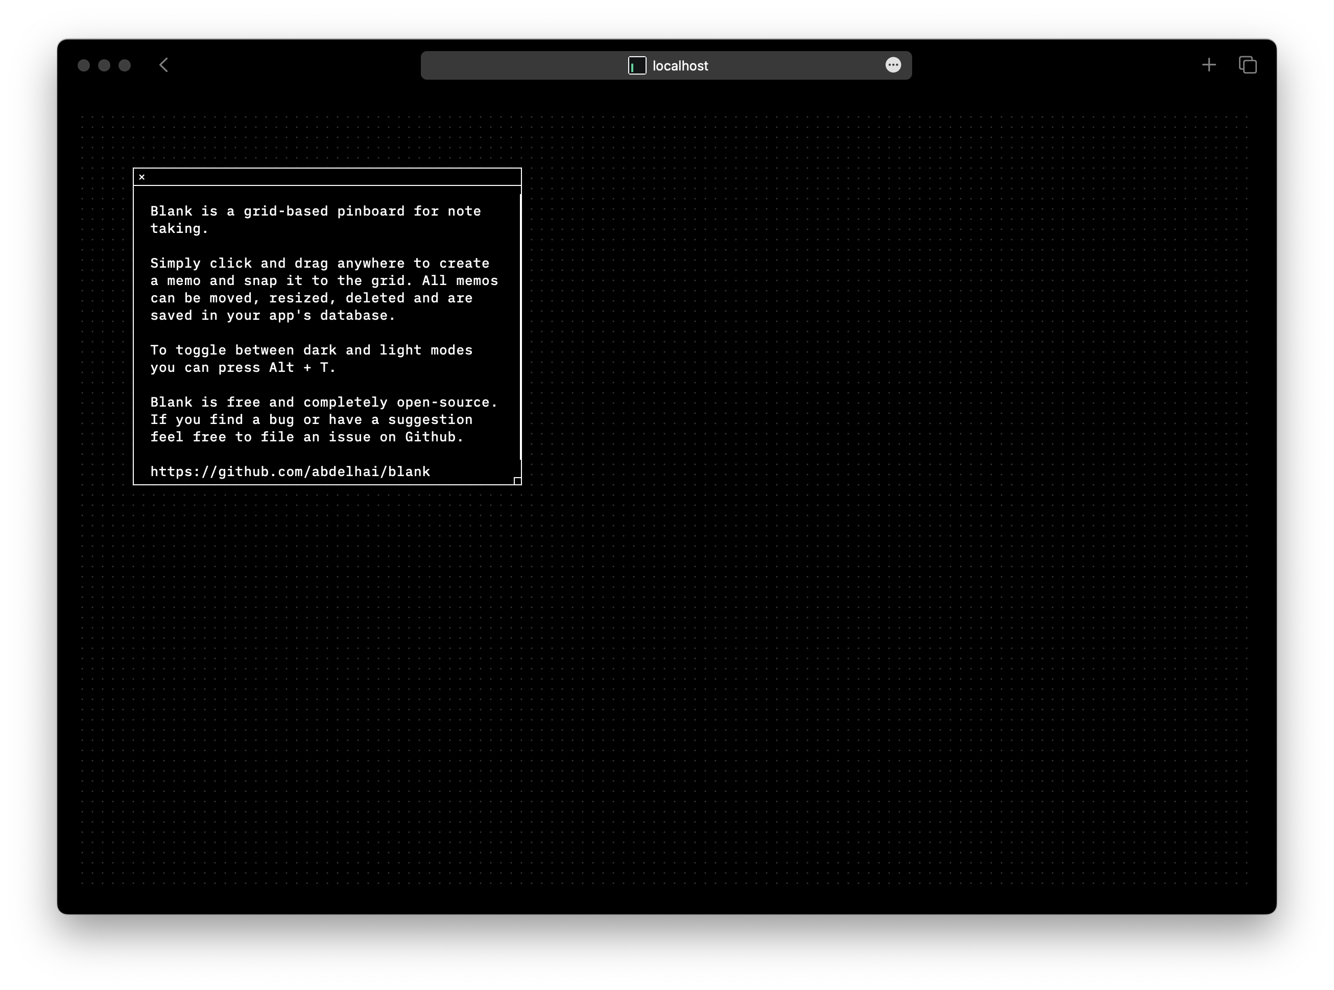Click the site favicon in the address bar
1334x990 pixels.
tap(637, 65)
